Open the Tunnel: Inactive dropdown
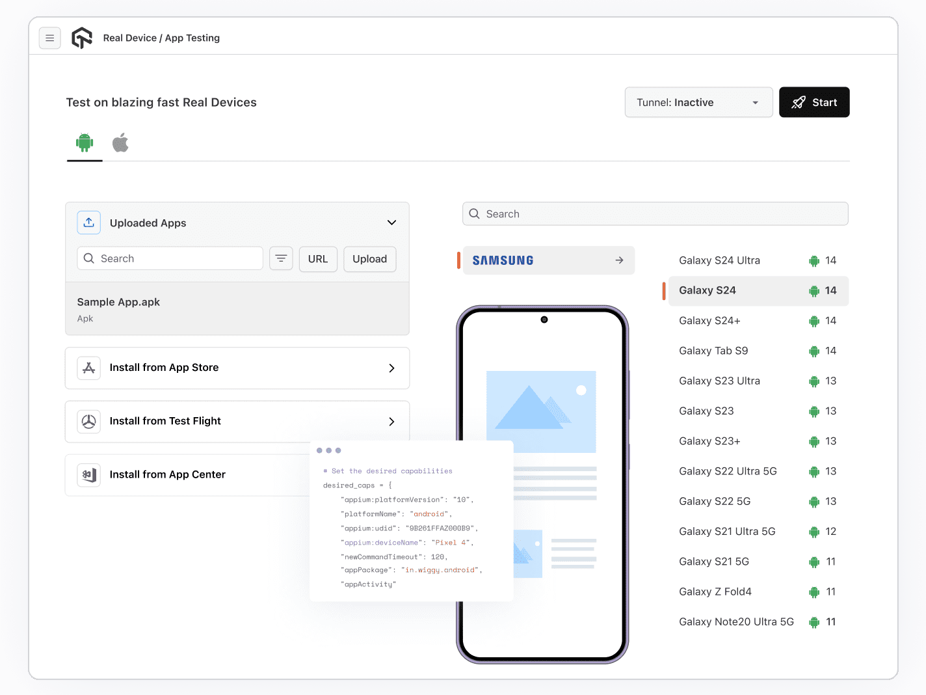The image size is (926, 695). (x=698, y=102)
